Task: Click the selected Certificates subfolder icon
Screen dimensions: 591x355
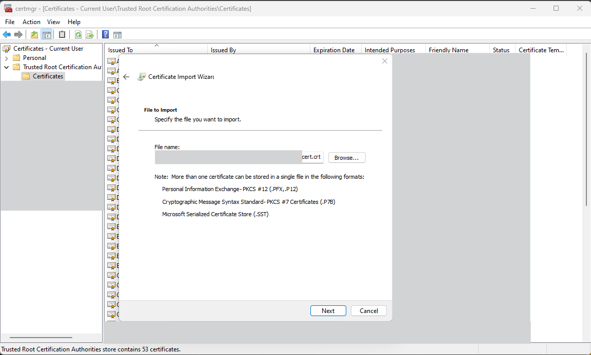Action: 26,76
